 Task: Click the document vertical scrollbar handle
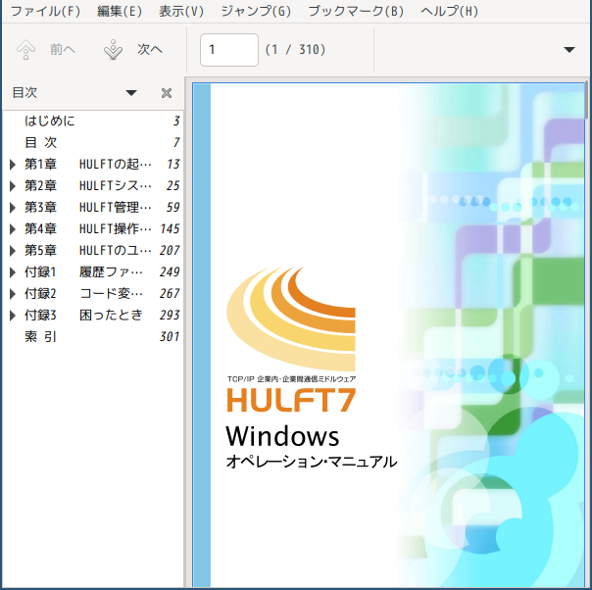(x=586, y=100)
